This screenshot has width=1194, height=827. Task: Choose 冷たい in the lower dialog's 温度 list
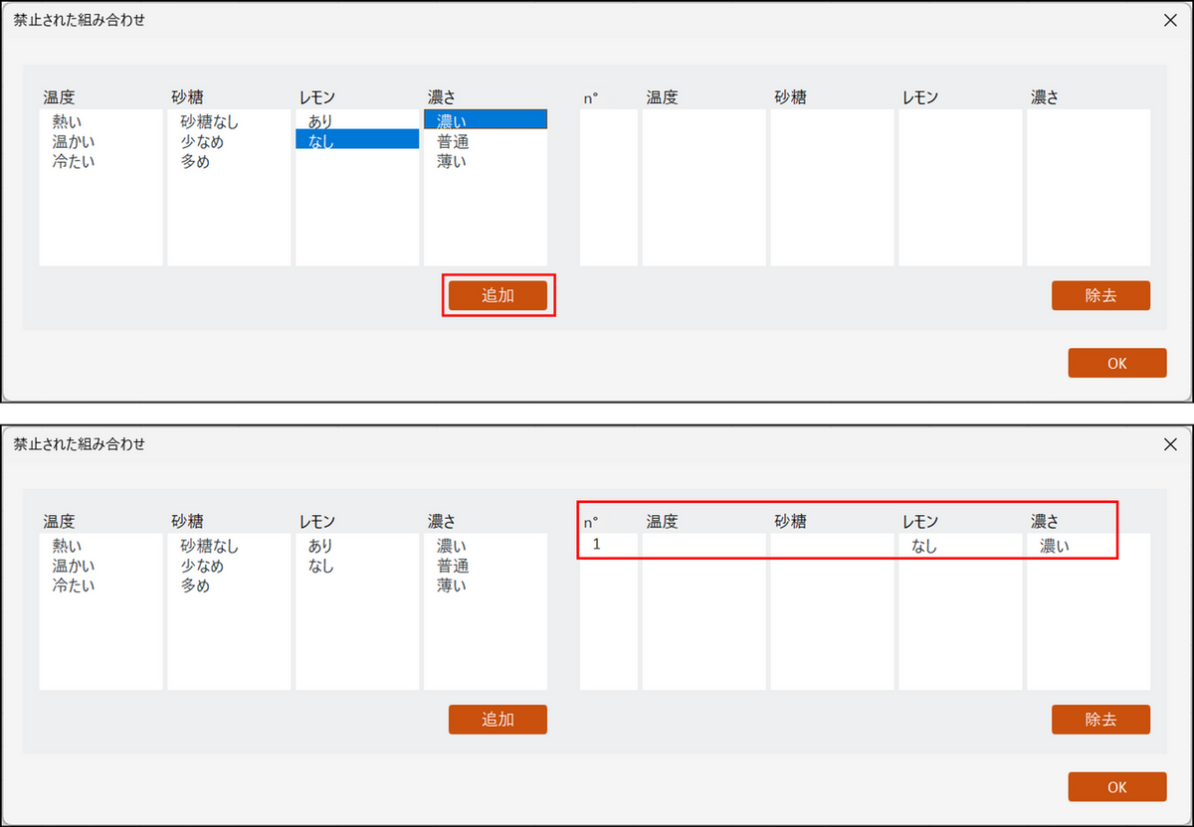[74, 585]
